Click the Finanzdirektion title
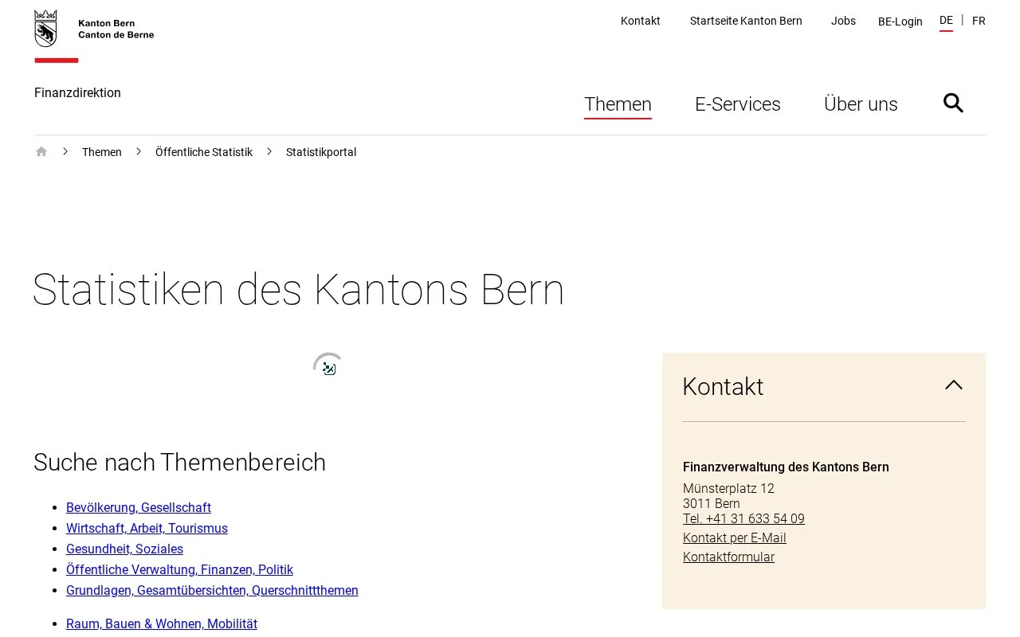 (x=77, y=92)
